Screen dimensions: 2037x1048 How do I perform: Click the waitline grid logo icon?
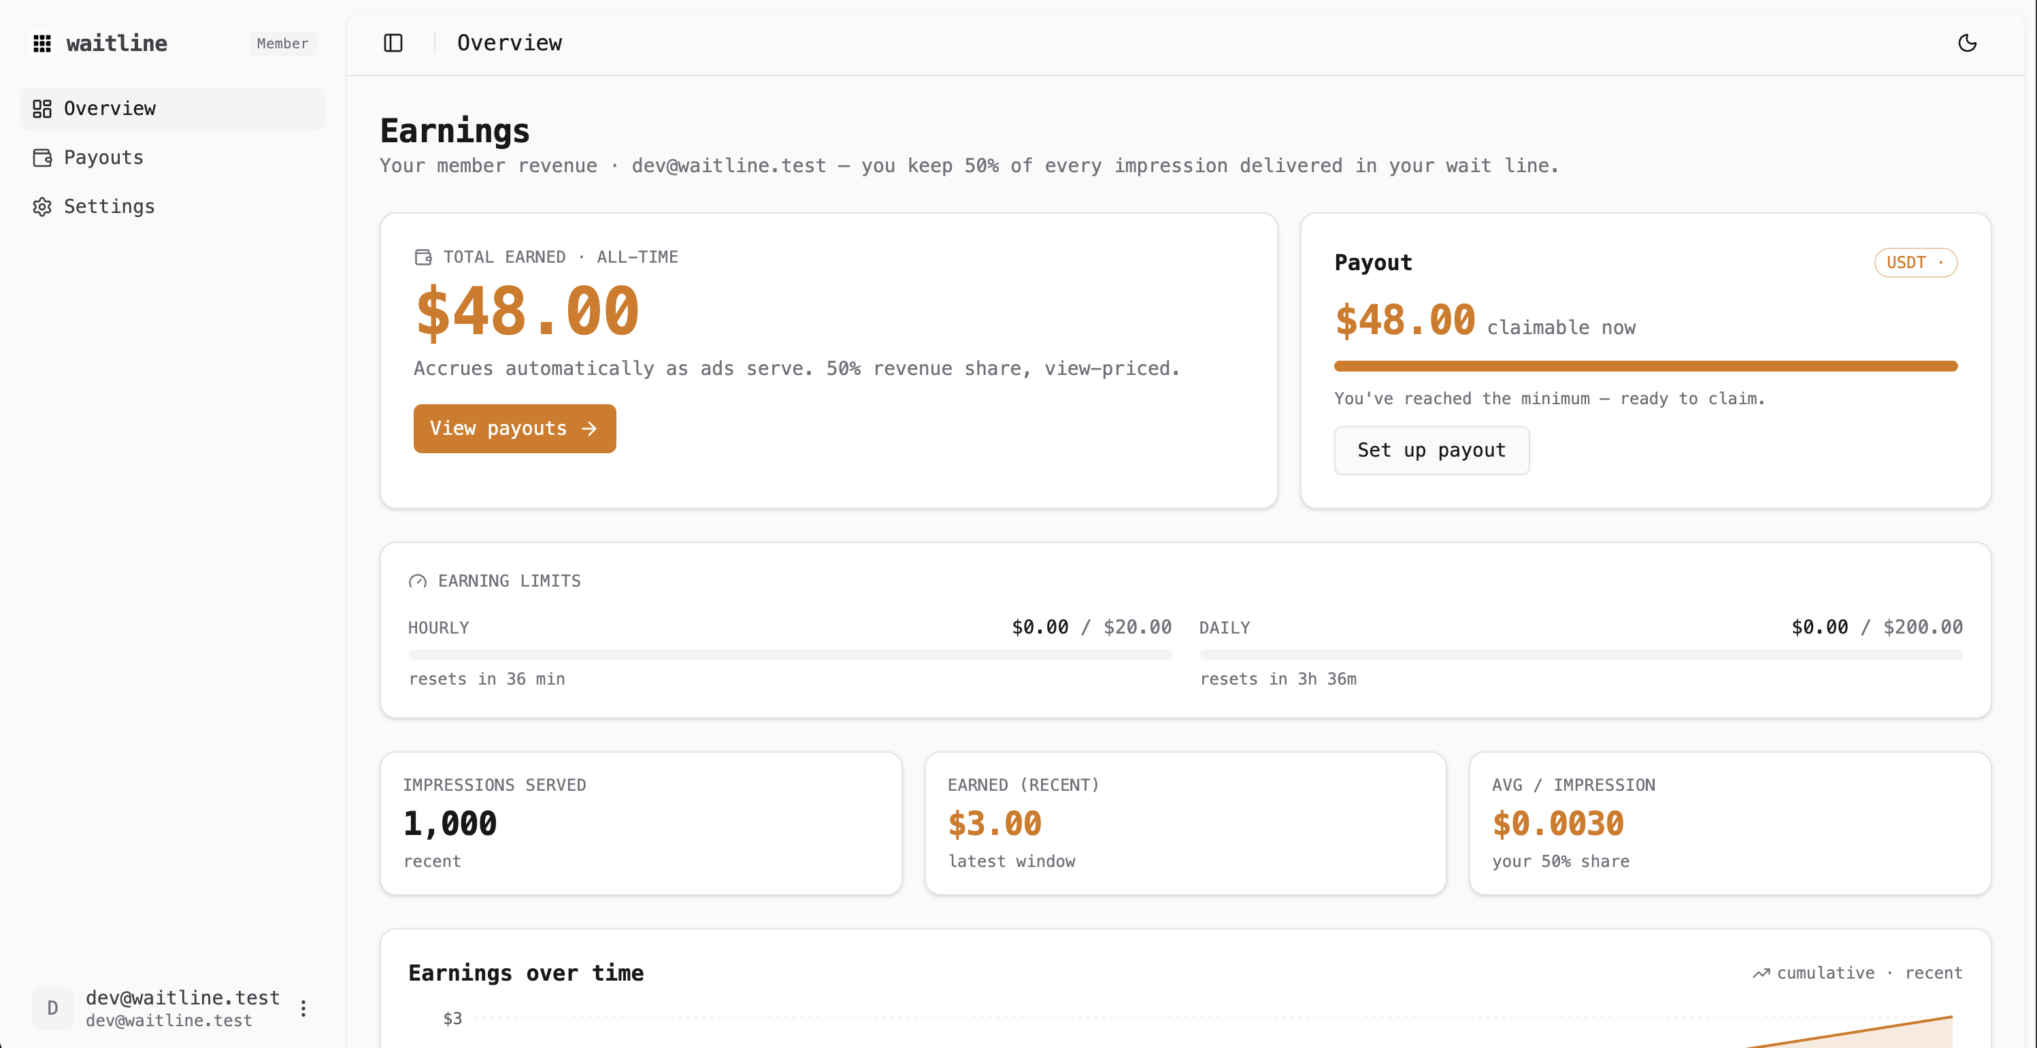(x=42, y=44)
